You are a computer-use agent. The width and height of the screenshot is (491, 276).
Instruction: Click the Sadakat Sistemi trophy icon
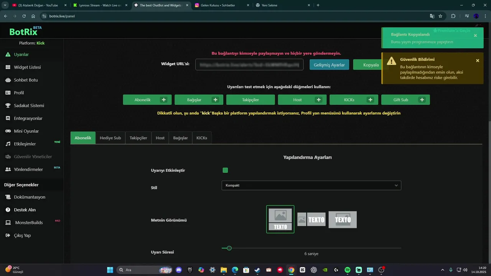[x=8, y=105]
